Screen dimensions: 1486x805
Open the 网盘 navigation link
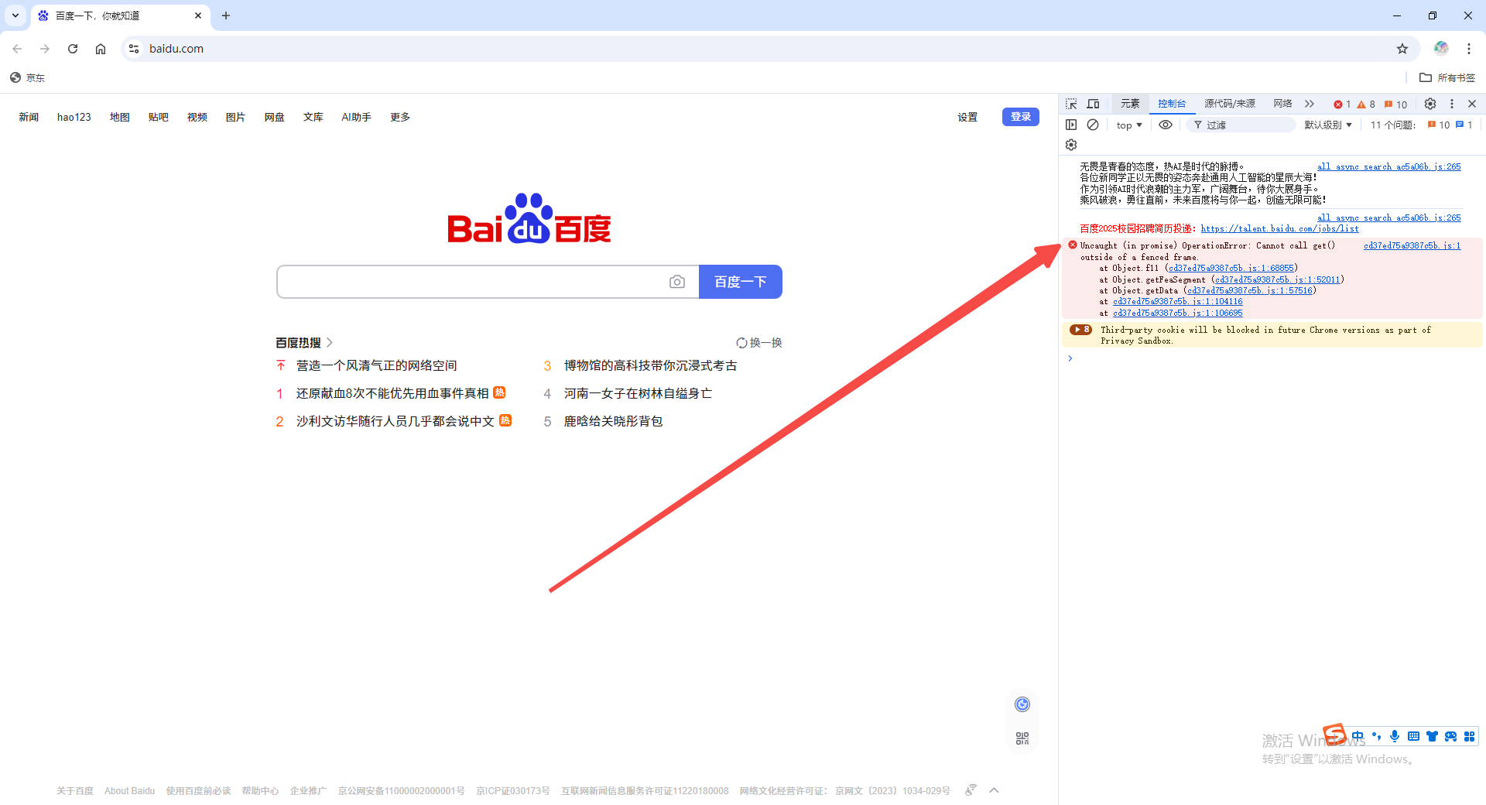click(274, 117)
